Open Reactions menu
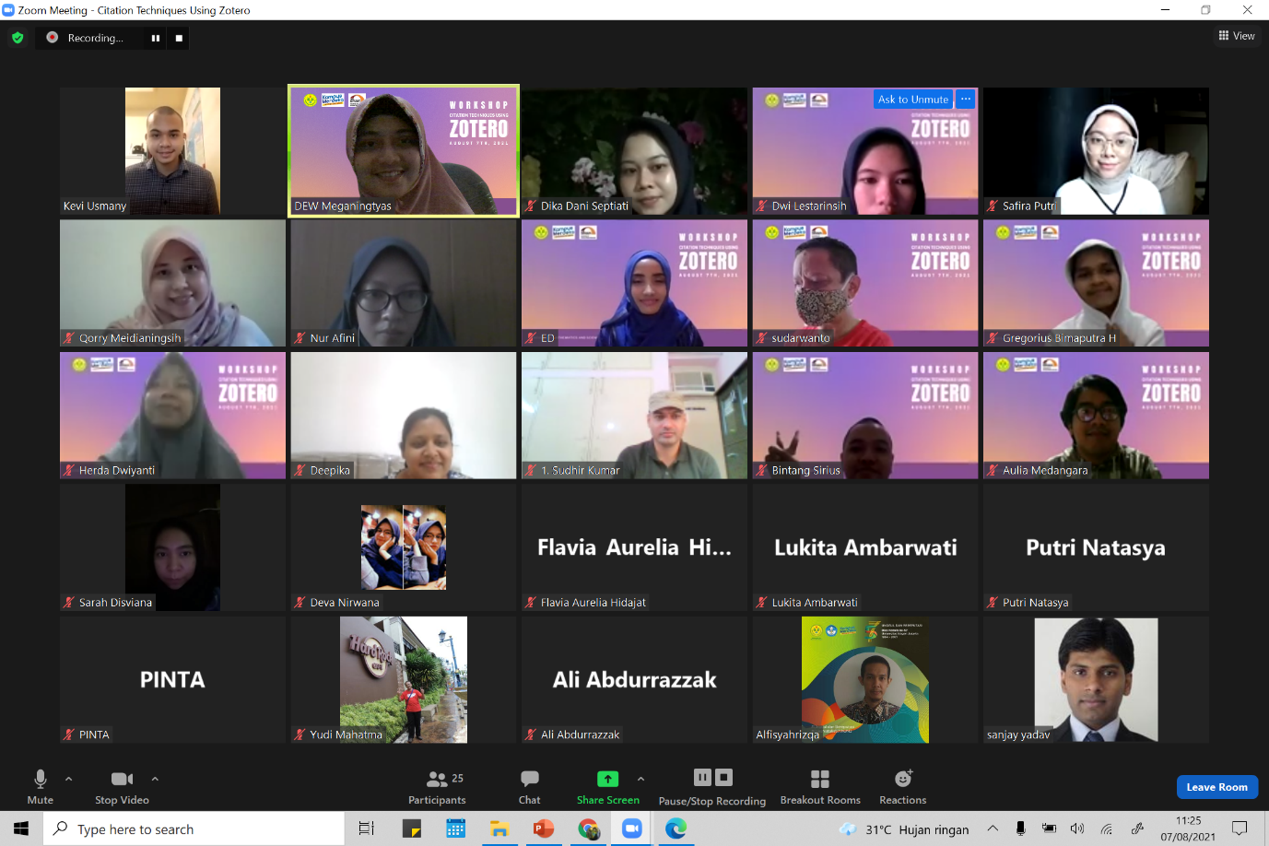 coord(903,786)
